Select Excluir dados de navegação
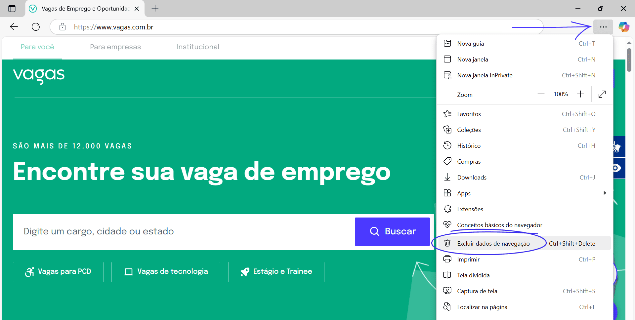Screen dimensions: 635x320 click(x=493, y=244)
